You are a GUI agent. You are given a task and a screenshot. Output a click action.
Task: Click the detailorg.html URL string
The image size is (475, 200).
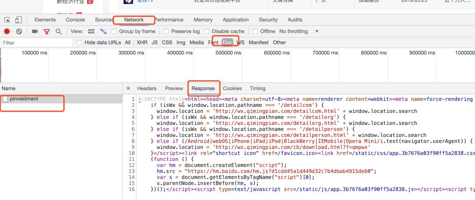click(277, 123)
